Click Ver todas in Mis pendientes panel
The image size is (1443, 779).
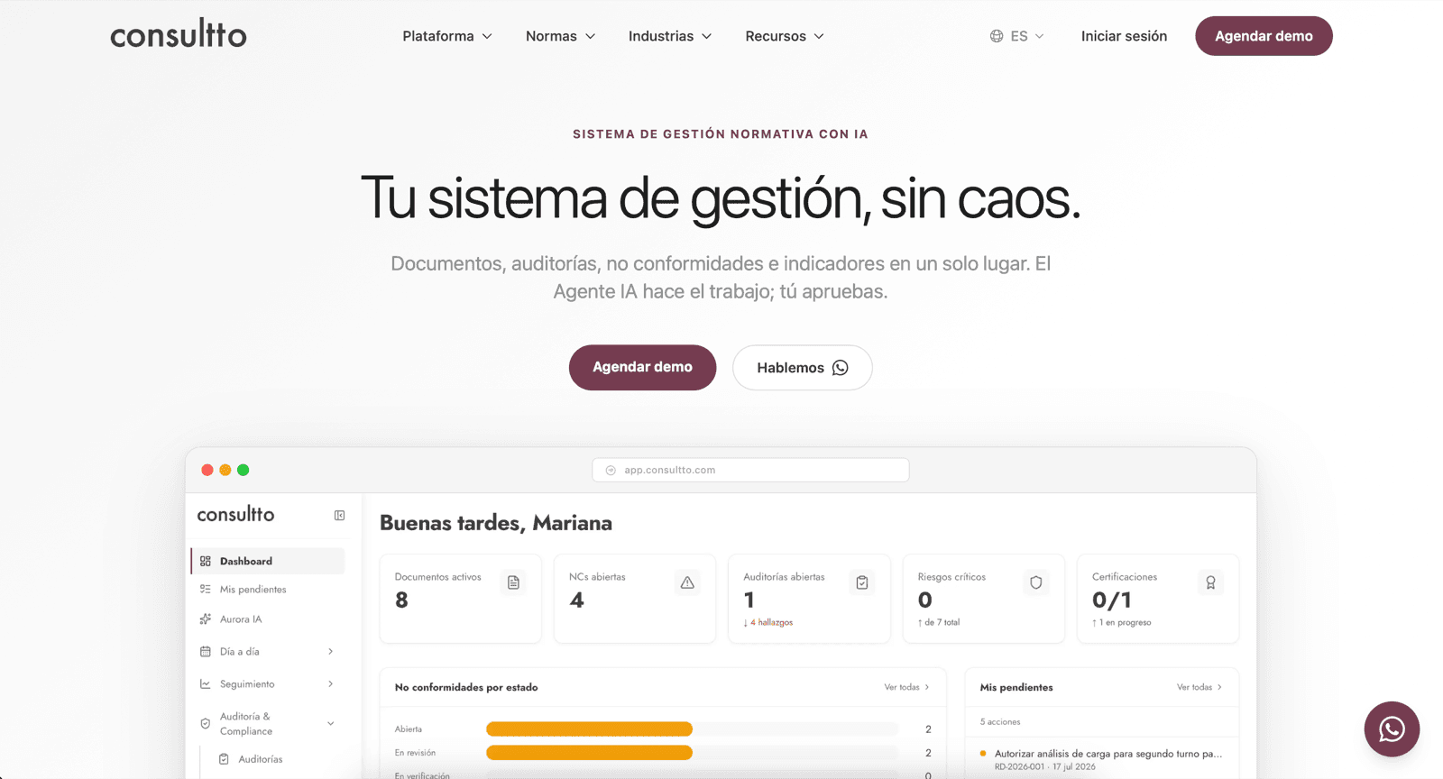point(1199,687)
